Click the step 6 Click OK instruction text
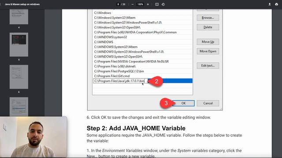 click(148, 118)
